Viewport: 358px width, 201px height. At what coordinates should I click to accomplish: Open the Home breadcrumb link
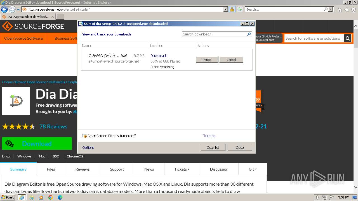click(8, 82)
